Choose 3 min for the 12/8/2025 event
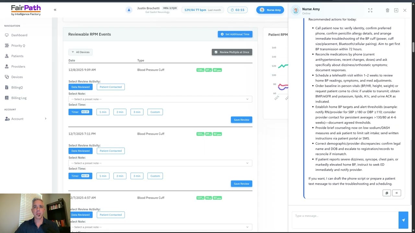The height and width of the screenshot is (233, 415). point(137,112)
